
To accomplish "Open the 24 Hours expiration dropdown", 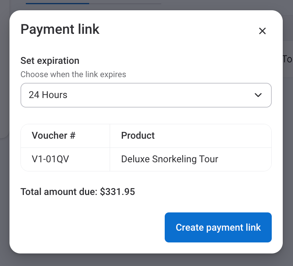I will pyautogui.click(x=146, y=95).
